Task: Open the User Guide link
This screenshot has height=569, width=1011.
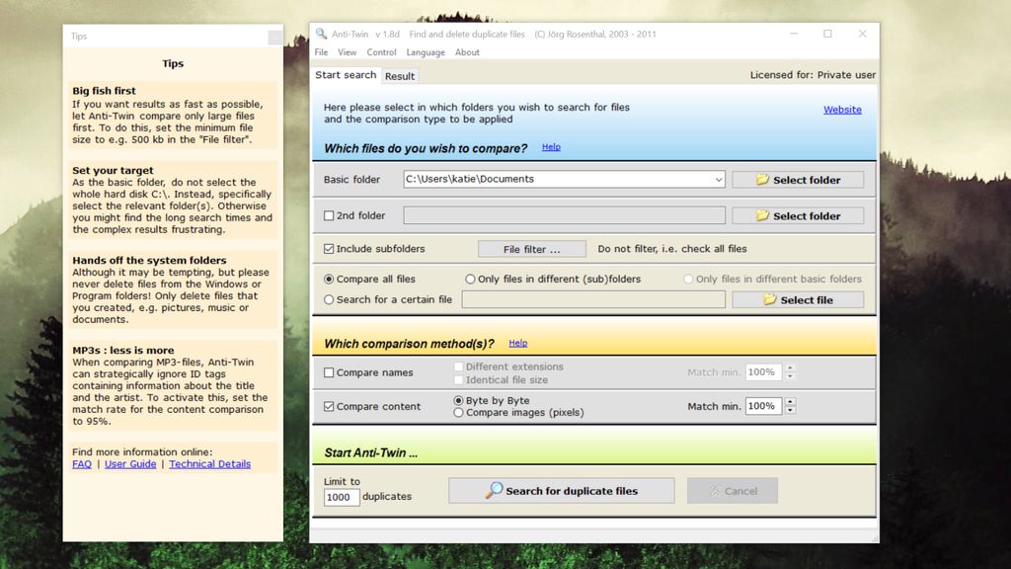Action: tap(130, 463)
